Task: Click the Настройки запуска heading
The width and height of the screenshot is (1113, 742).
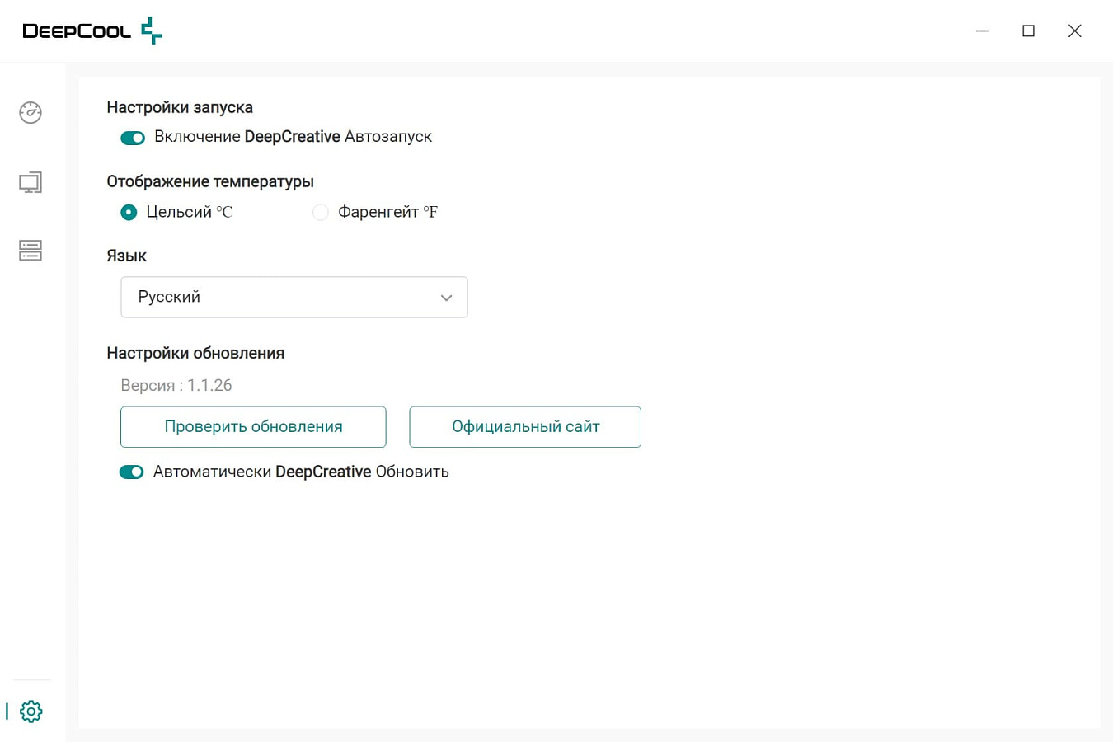Action: pos(180,107)
